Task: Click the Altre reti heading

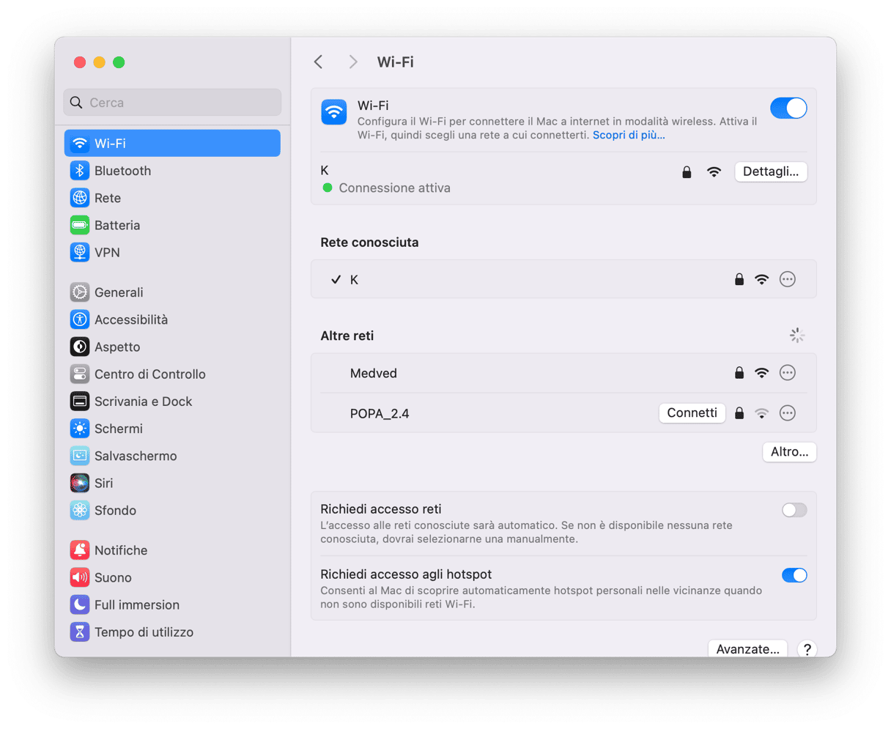Action: (x=347, y=336)
